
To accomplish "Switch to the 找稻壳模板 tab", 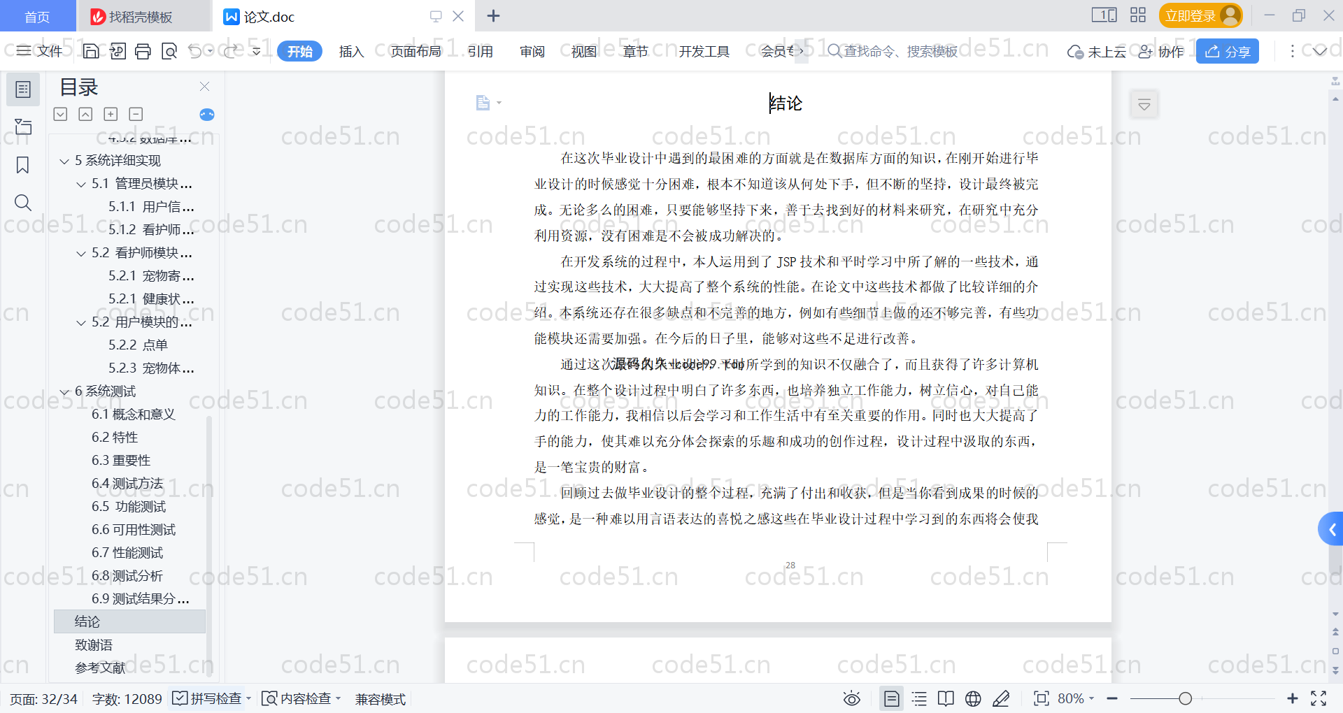I will 143,16.
